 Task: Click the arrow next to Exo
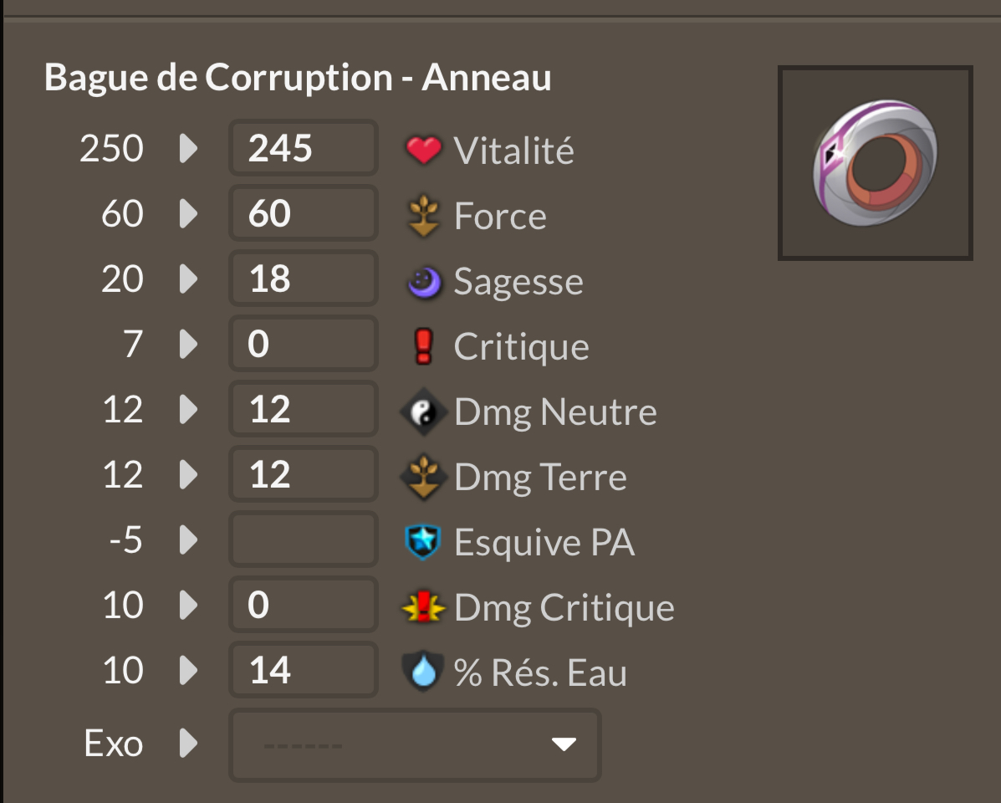[x=188, y=743]
